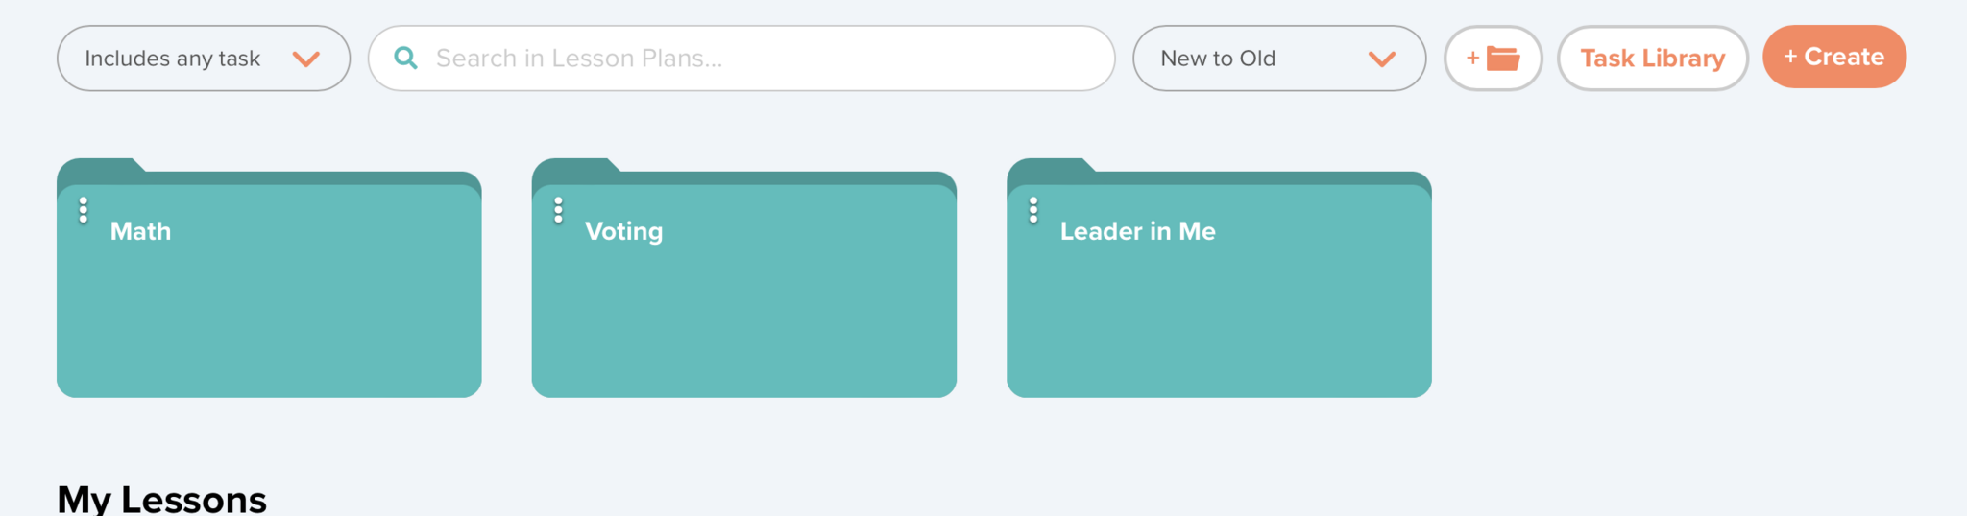
Task: Click the orange chevron beside Includes any task
Action: coord(306,59)
